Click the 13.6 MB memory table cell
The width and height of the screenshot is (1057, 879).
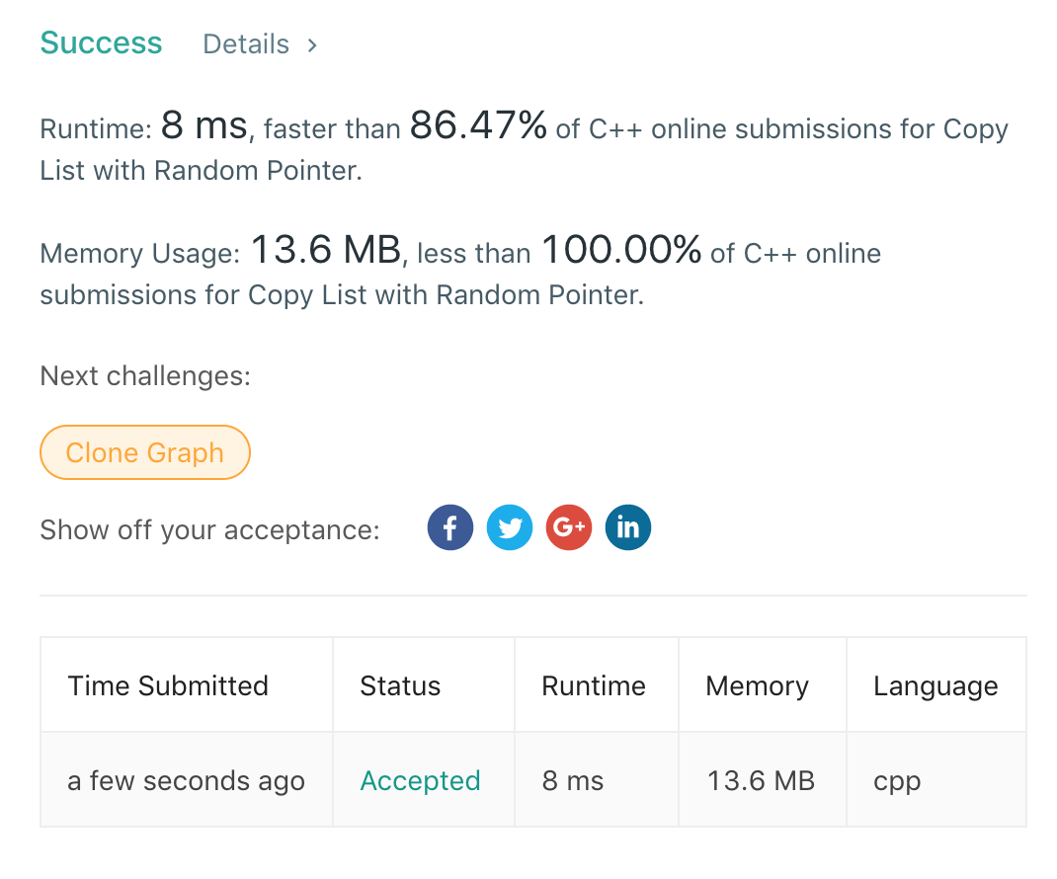(x=761, y=781)
